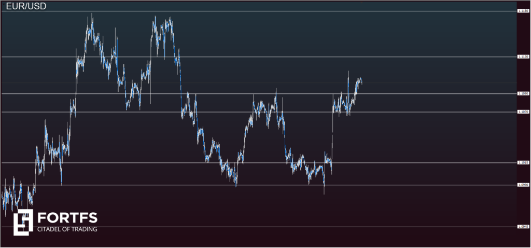The height and width of the screenshot is (248, 531).
Task: Click the most recent candle on the chart
Action: pyautogui.click(x=361, y=81)
